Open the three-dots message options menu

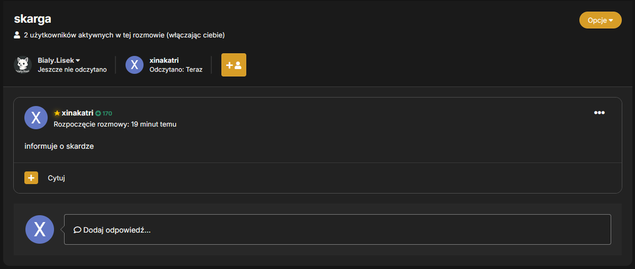599,113
